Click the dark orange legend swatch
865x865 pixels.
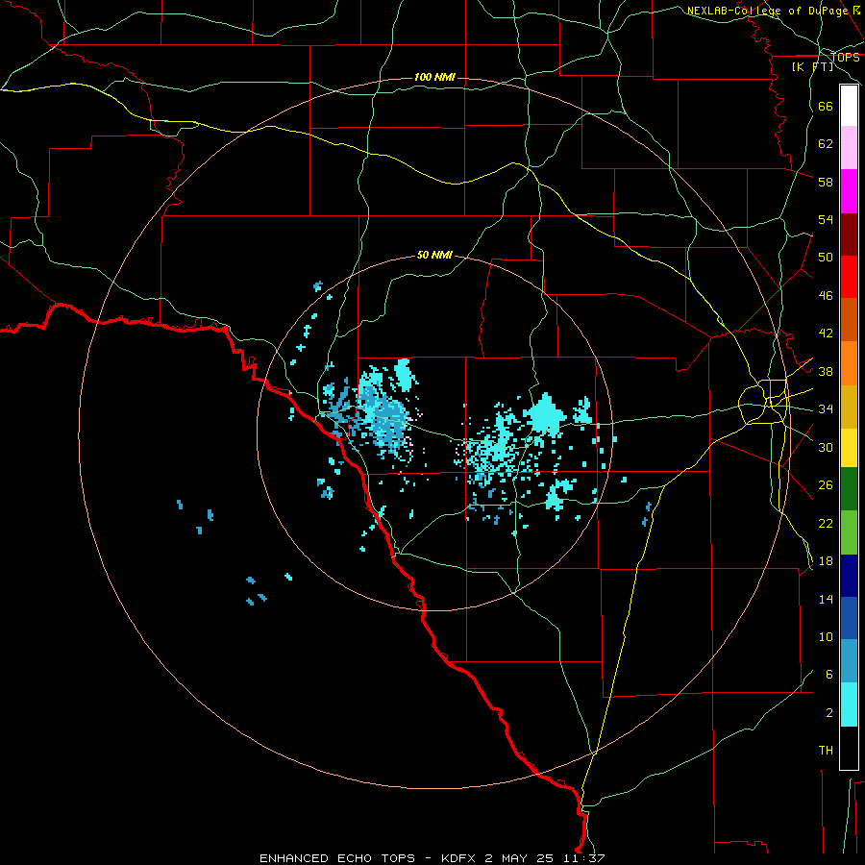coord(849,319)
